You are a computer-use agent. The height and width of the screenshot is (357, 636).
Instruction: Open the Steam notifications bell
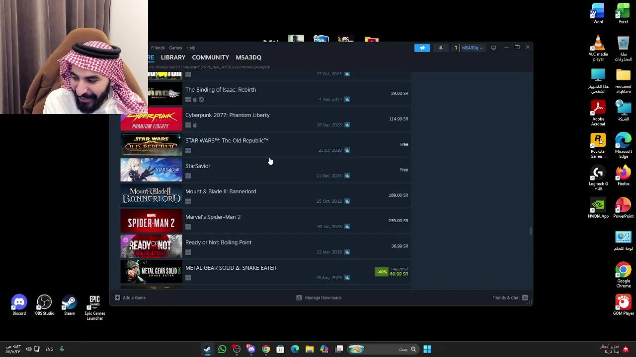click(x=441, y=48)
